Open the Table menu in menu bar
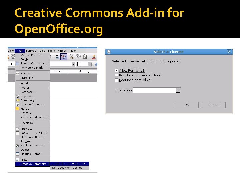 (x=42, y=51)
